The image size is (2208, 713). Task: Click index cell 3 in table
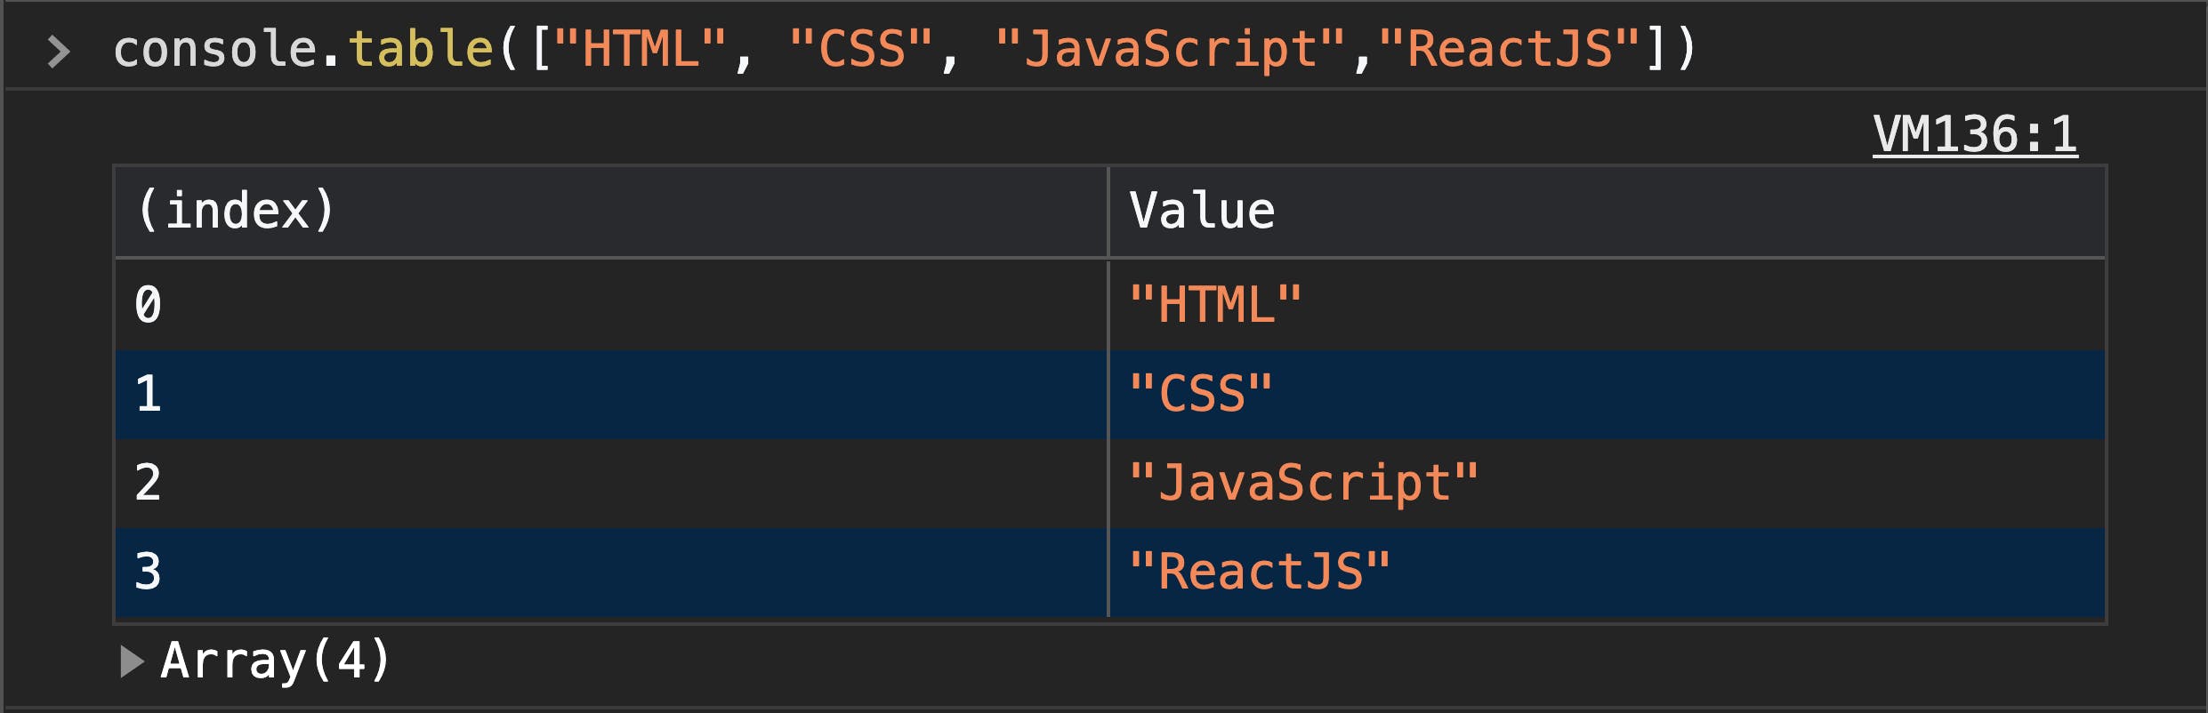611,573
